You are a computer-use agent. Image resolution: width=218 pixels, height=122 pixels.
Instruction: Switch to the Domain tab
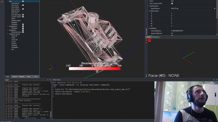149,37
